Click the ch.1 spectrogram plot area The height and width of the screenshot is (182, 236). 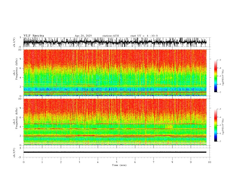[115, 73]
